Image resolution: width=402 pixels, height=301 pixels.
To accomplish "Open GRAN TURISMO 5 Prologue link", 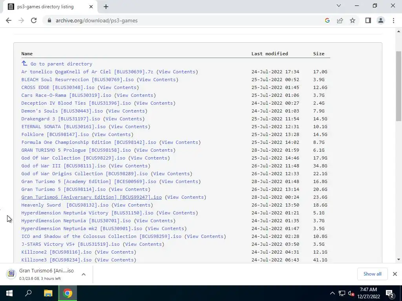I will 76,150.
